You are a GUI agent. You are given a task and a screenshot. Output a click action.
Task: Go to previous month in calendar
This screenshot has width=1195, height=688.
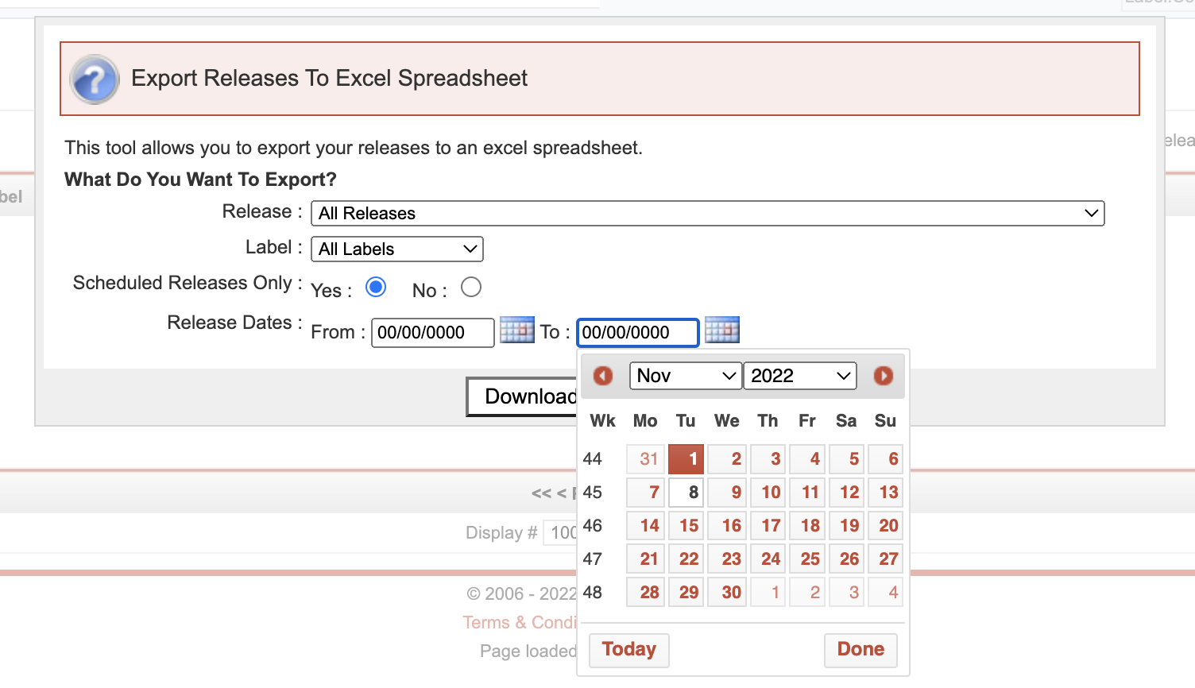[x=603, y=376]
